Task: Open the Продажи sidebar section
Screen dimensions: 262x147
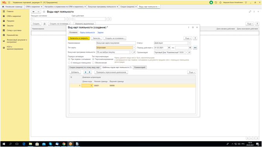Action: click(10, 21)
